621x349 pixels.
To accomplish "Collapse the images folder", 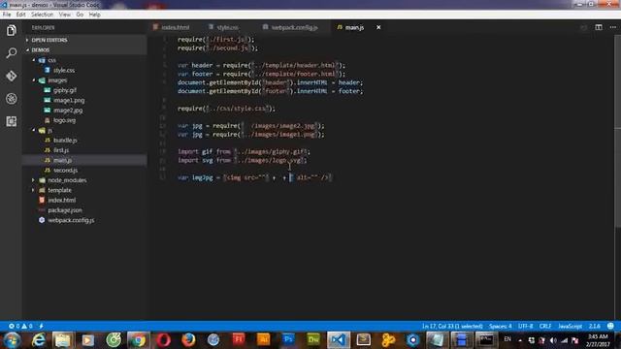I will (57, 80).
